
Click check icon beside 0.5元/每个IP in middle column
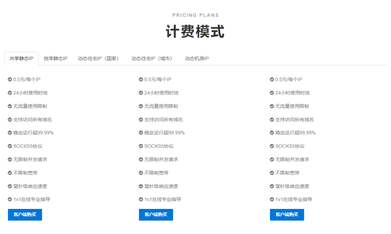[141, 80]
